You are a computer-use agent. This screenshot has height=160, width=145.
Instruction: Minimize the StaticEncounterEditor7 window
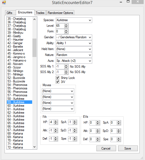point(121,2)
